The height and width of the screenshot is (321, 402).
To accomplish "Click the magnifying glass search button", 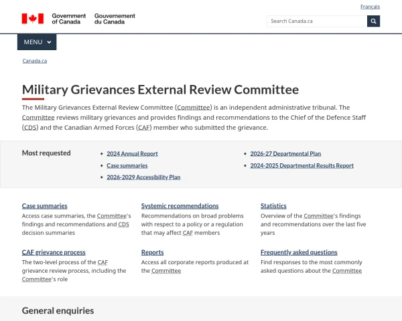I will [373, 21].
